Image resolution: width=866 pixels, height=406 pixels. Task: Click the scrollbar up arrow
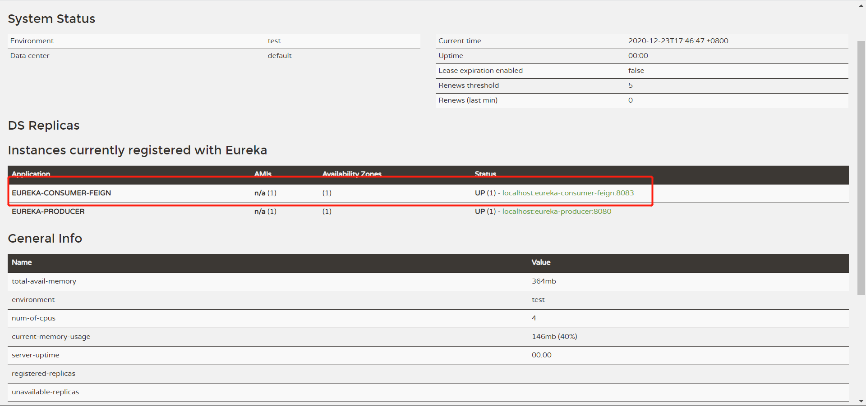(861, 5)
